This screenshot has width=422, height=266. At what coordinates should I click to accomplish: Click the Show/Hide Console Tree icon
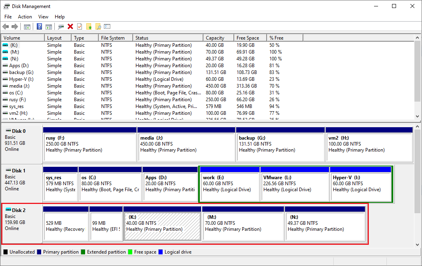(x=27, y=27)
